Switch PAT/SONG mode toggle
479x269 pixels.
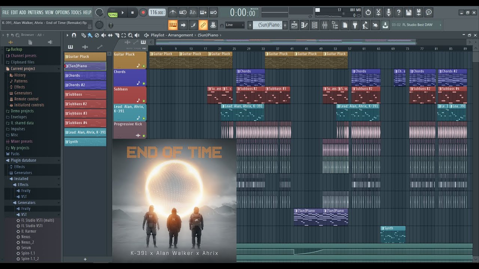pos(113,13)
